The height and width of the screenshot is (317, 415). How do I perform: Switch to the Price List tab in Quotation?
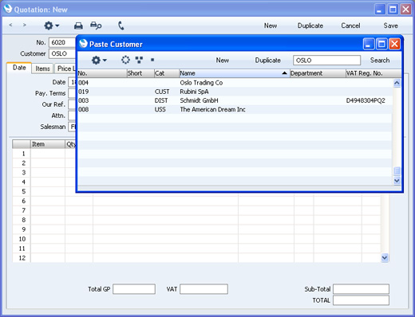(x=65, y=68)
